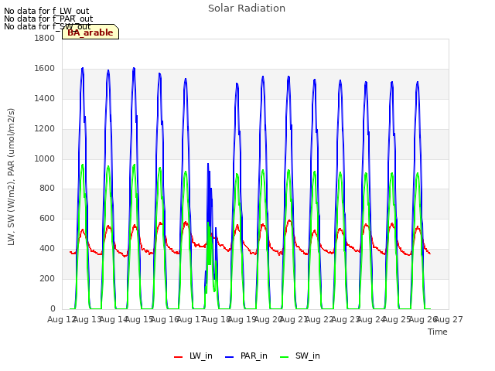Click the first PAR_in peak near 1600

click(x=83, y=69)
